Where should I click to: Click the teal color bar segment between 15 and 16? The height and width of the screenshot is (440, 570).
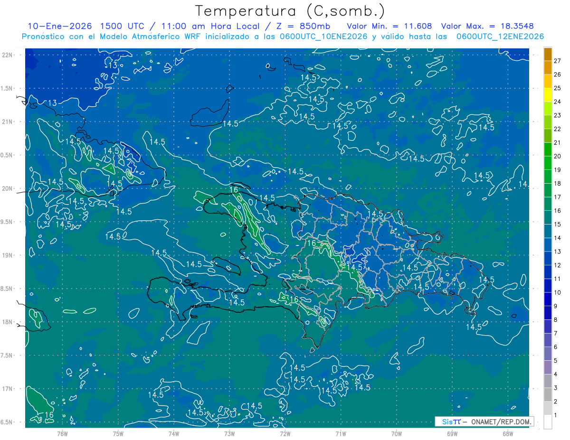548,218
